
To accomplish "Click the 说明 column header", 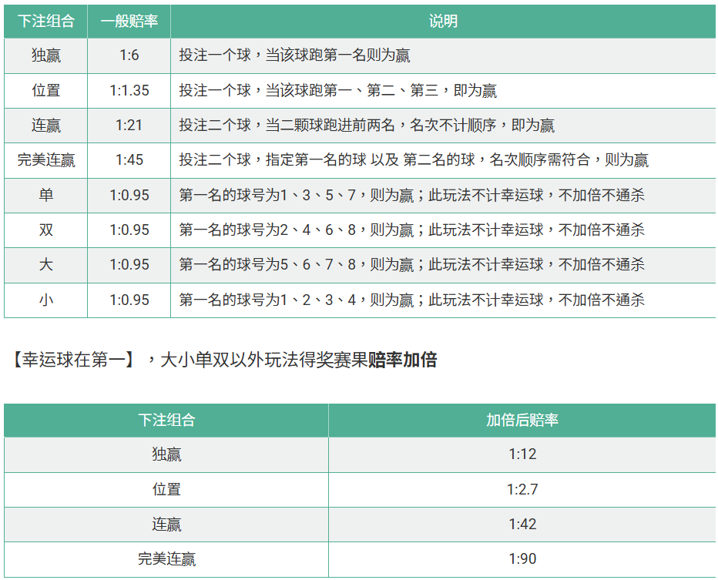I will coord(443,21).
